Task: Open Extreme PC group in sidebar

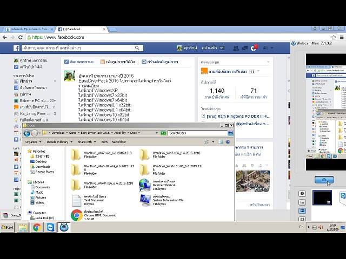Action: point(35,101)
